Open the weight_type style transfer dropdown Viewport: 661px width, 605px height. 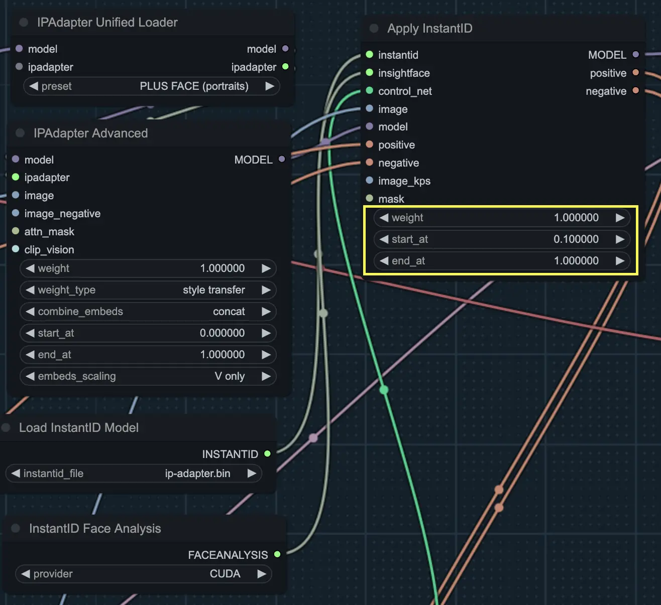[148, 290]
